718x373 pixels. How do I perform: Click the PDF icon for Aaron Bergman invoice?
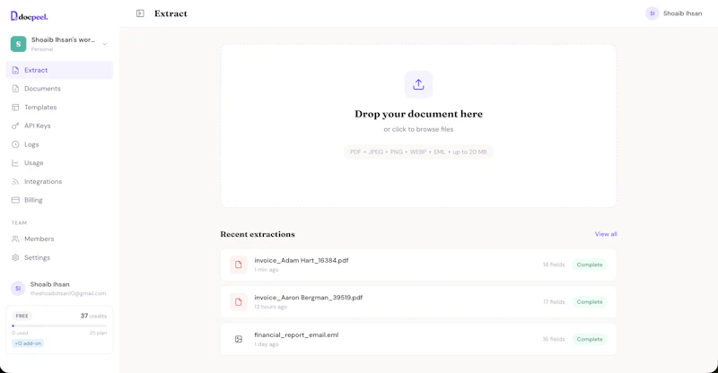click(x=238, y=302)
